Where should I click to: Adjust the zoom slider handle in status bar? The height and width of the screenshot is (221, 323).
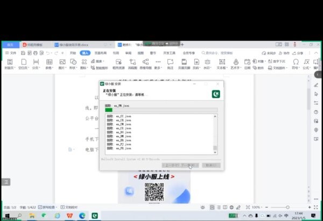tap(287, 207)
